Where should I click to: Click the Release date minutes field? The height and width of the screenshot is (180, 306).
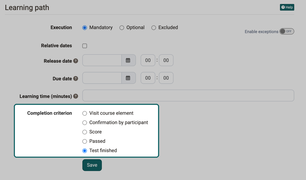[166, 60]
